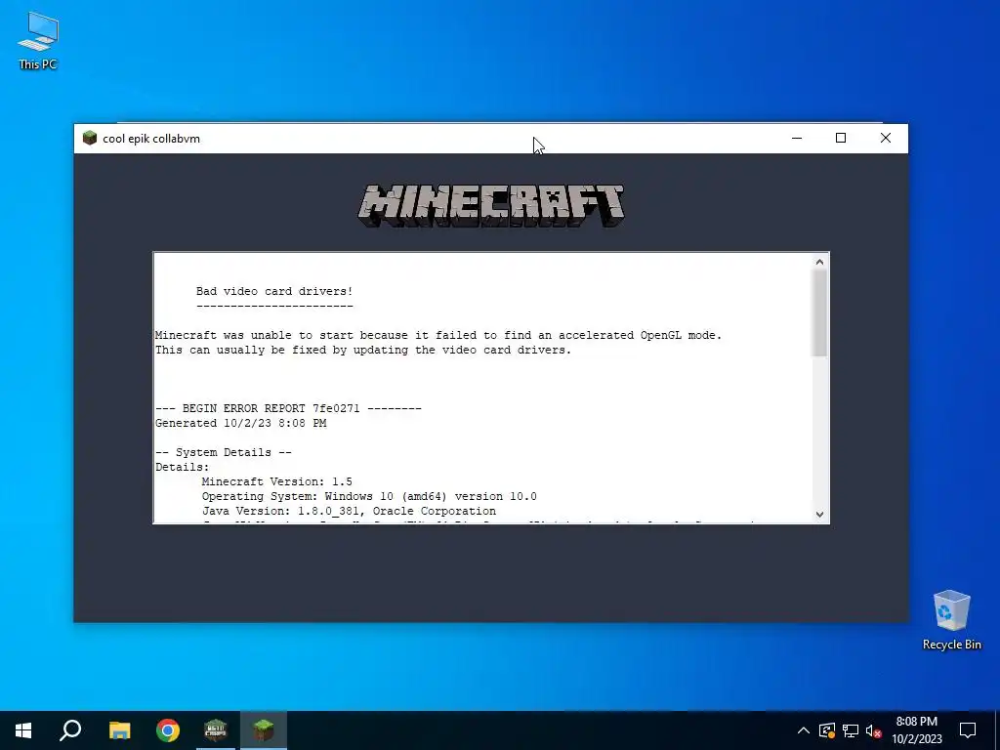The height and width of the screenshot is (750, 1000).
Task: Open the network tray icon
Action: click(x=851, y=730)
